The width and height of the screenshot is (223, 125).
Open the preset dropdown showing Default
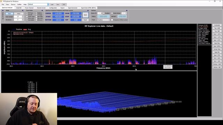[x=48, y=5]
